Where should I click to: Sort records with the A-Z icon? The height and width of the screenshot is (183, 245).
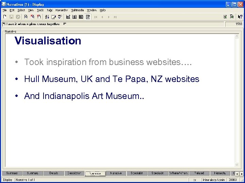[47, 17]
